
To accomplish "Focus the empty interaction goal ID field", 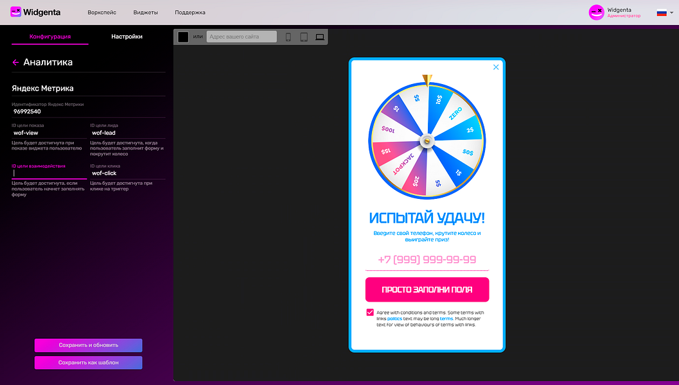I will tap(49, 173).
